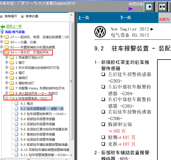Select 9.9 前部驻车辅助装置报警蜂鸣器

click(x=45, y=145)
